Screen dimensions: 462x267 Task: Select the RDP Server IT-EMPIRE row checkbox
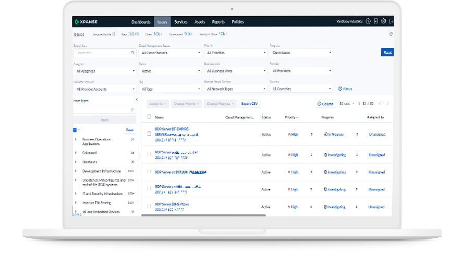[x=149, y=133]
